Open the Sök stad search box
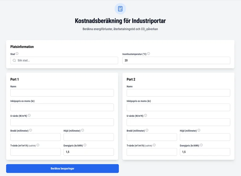This screenshot has width=241, height=176. click(65, 60)
